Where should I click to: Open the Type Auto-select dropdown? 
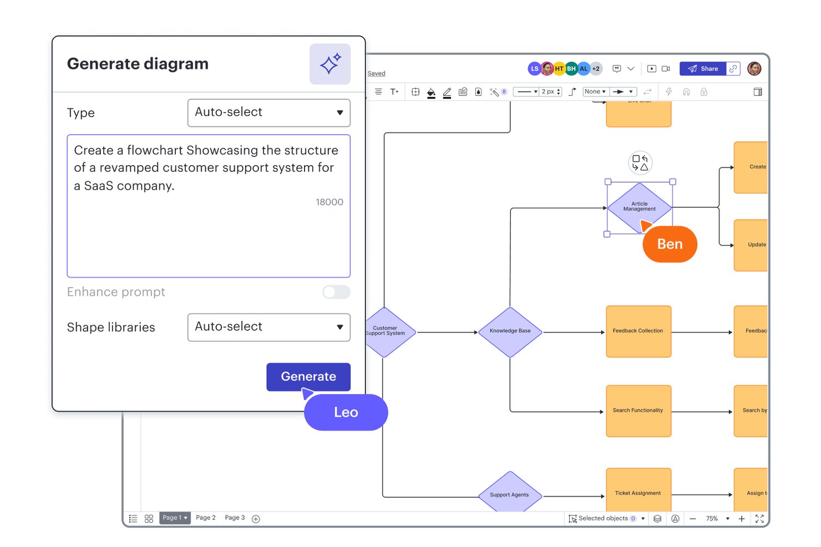tap(269, 113)
